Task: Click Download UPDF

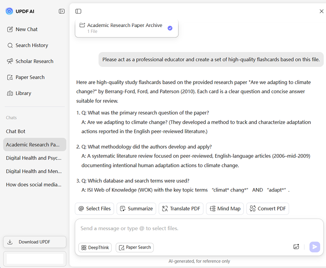Action: [x=35, y=242]
